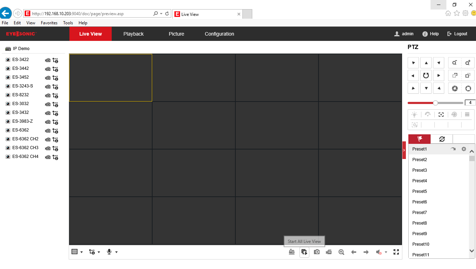Switch to the Playback tab
The height and width of the screenshot is (269, 476).
(134, 34)
